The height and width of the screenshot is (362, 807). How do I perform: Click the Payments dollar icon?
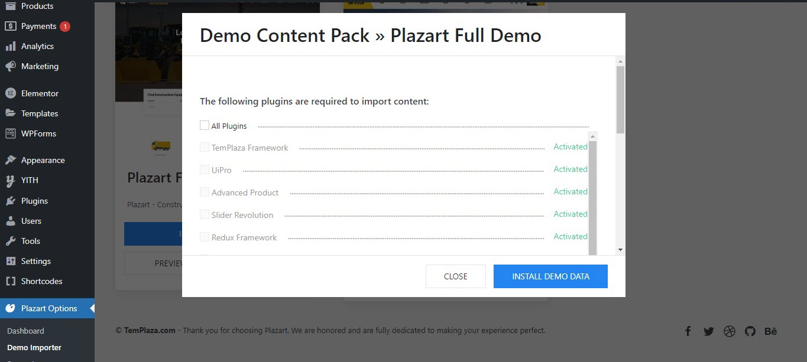click(x=10, y=26)
